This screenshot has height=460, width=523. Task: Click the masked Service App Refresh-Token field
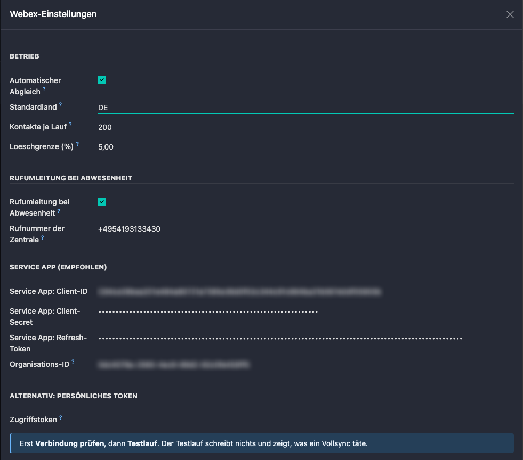point(306,339)
